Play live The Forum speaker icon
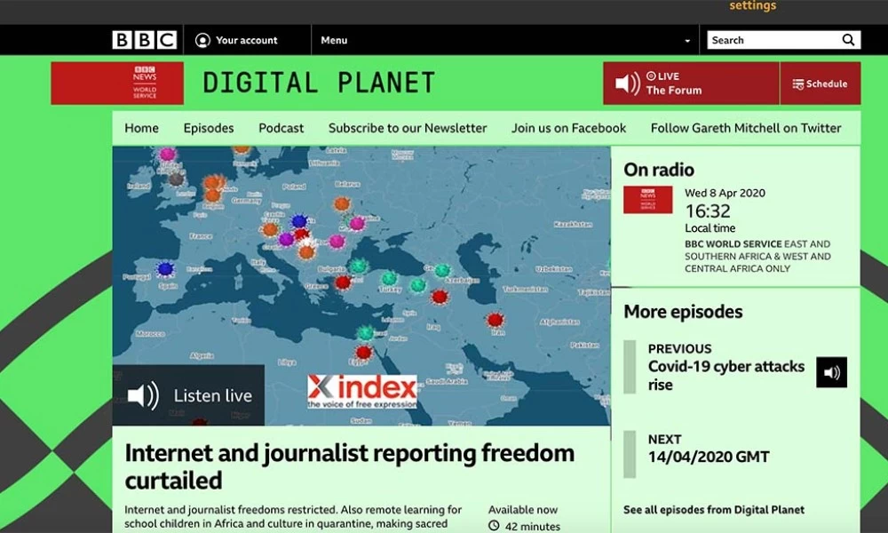Viewport: 888px width, 533px height. click(628, 84)
